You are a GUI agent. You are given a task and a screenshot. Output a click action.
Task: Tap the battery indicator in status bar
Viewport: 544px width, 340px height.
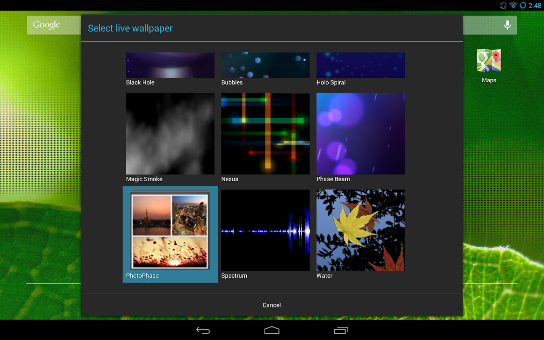click(x=523, y=5)
